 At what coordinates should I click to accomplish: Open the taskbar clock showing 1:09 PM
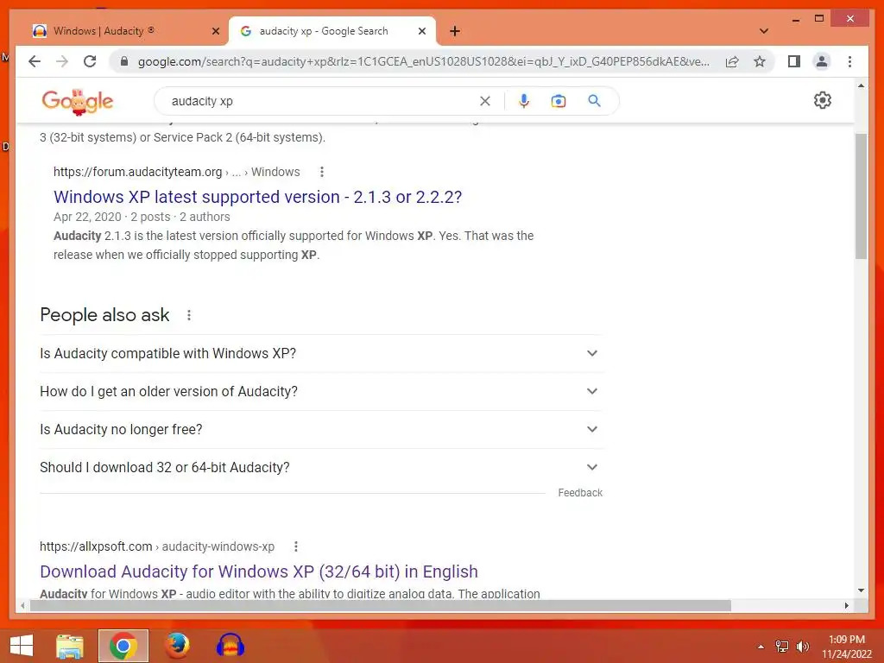coord(846,647)
